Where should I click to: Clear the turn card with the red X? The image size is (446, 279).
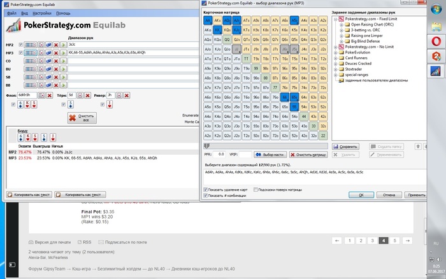point(88,96)
